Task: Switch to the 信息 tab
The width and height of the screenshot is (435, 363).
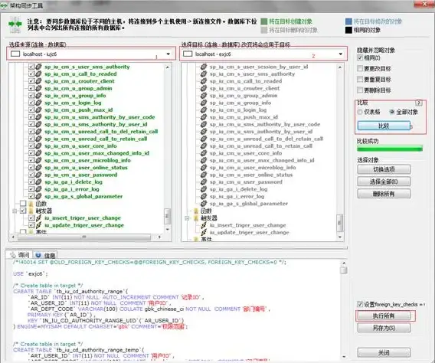Action: (45, 255)
